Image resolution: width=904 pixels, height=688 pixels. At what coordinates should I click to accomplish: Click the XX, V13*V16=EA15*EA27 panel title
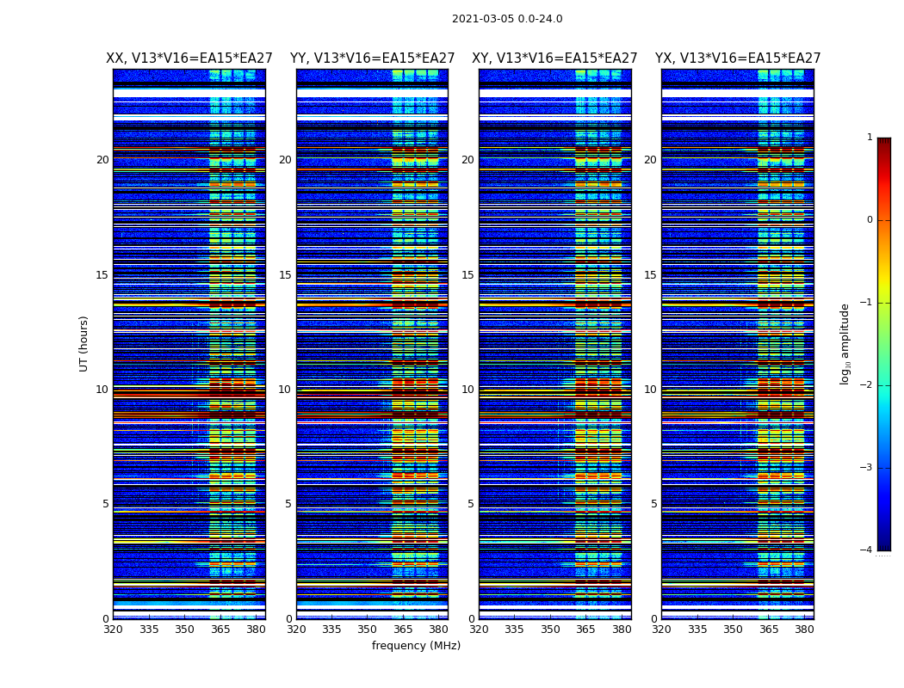(x=189, y=58)
